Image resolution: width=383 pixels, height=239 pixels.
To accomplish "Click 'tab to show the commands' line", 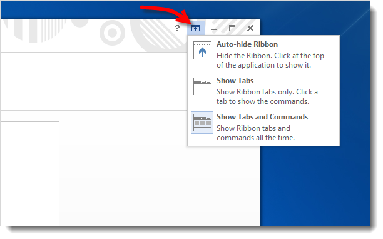I will pos(263,101).
